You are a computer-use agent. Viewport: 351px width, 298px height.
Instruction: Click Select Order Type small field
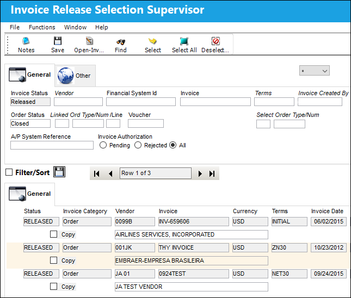tap(263, 124)
